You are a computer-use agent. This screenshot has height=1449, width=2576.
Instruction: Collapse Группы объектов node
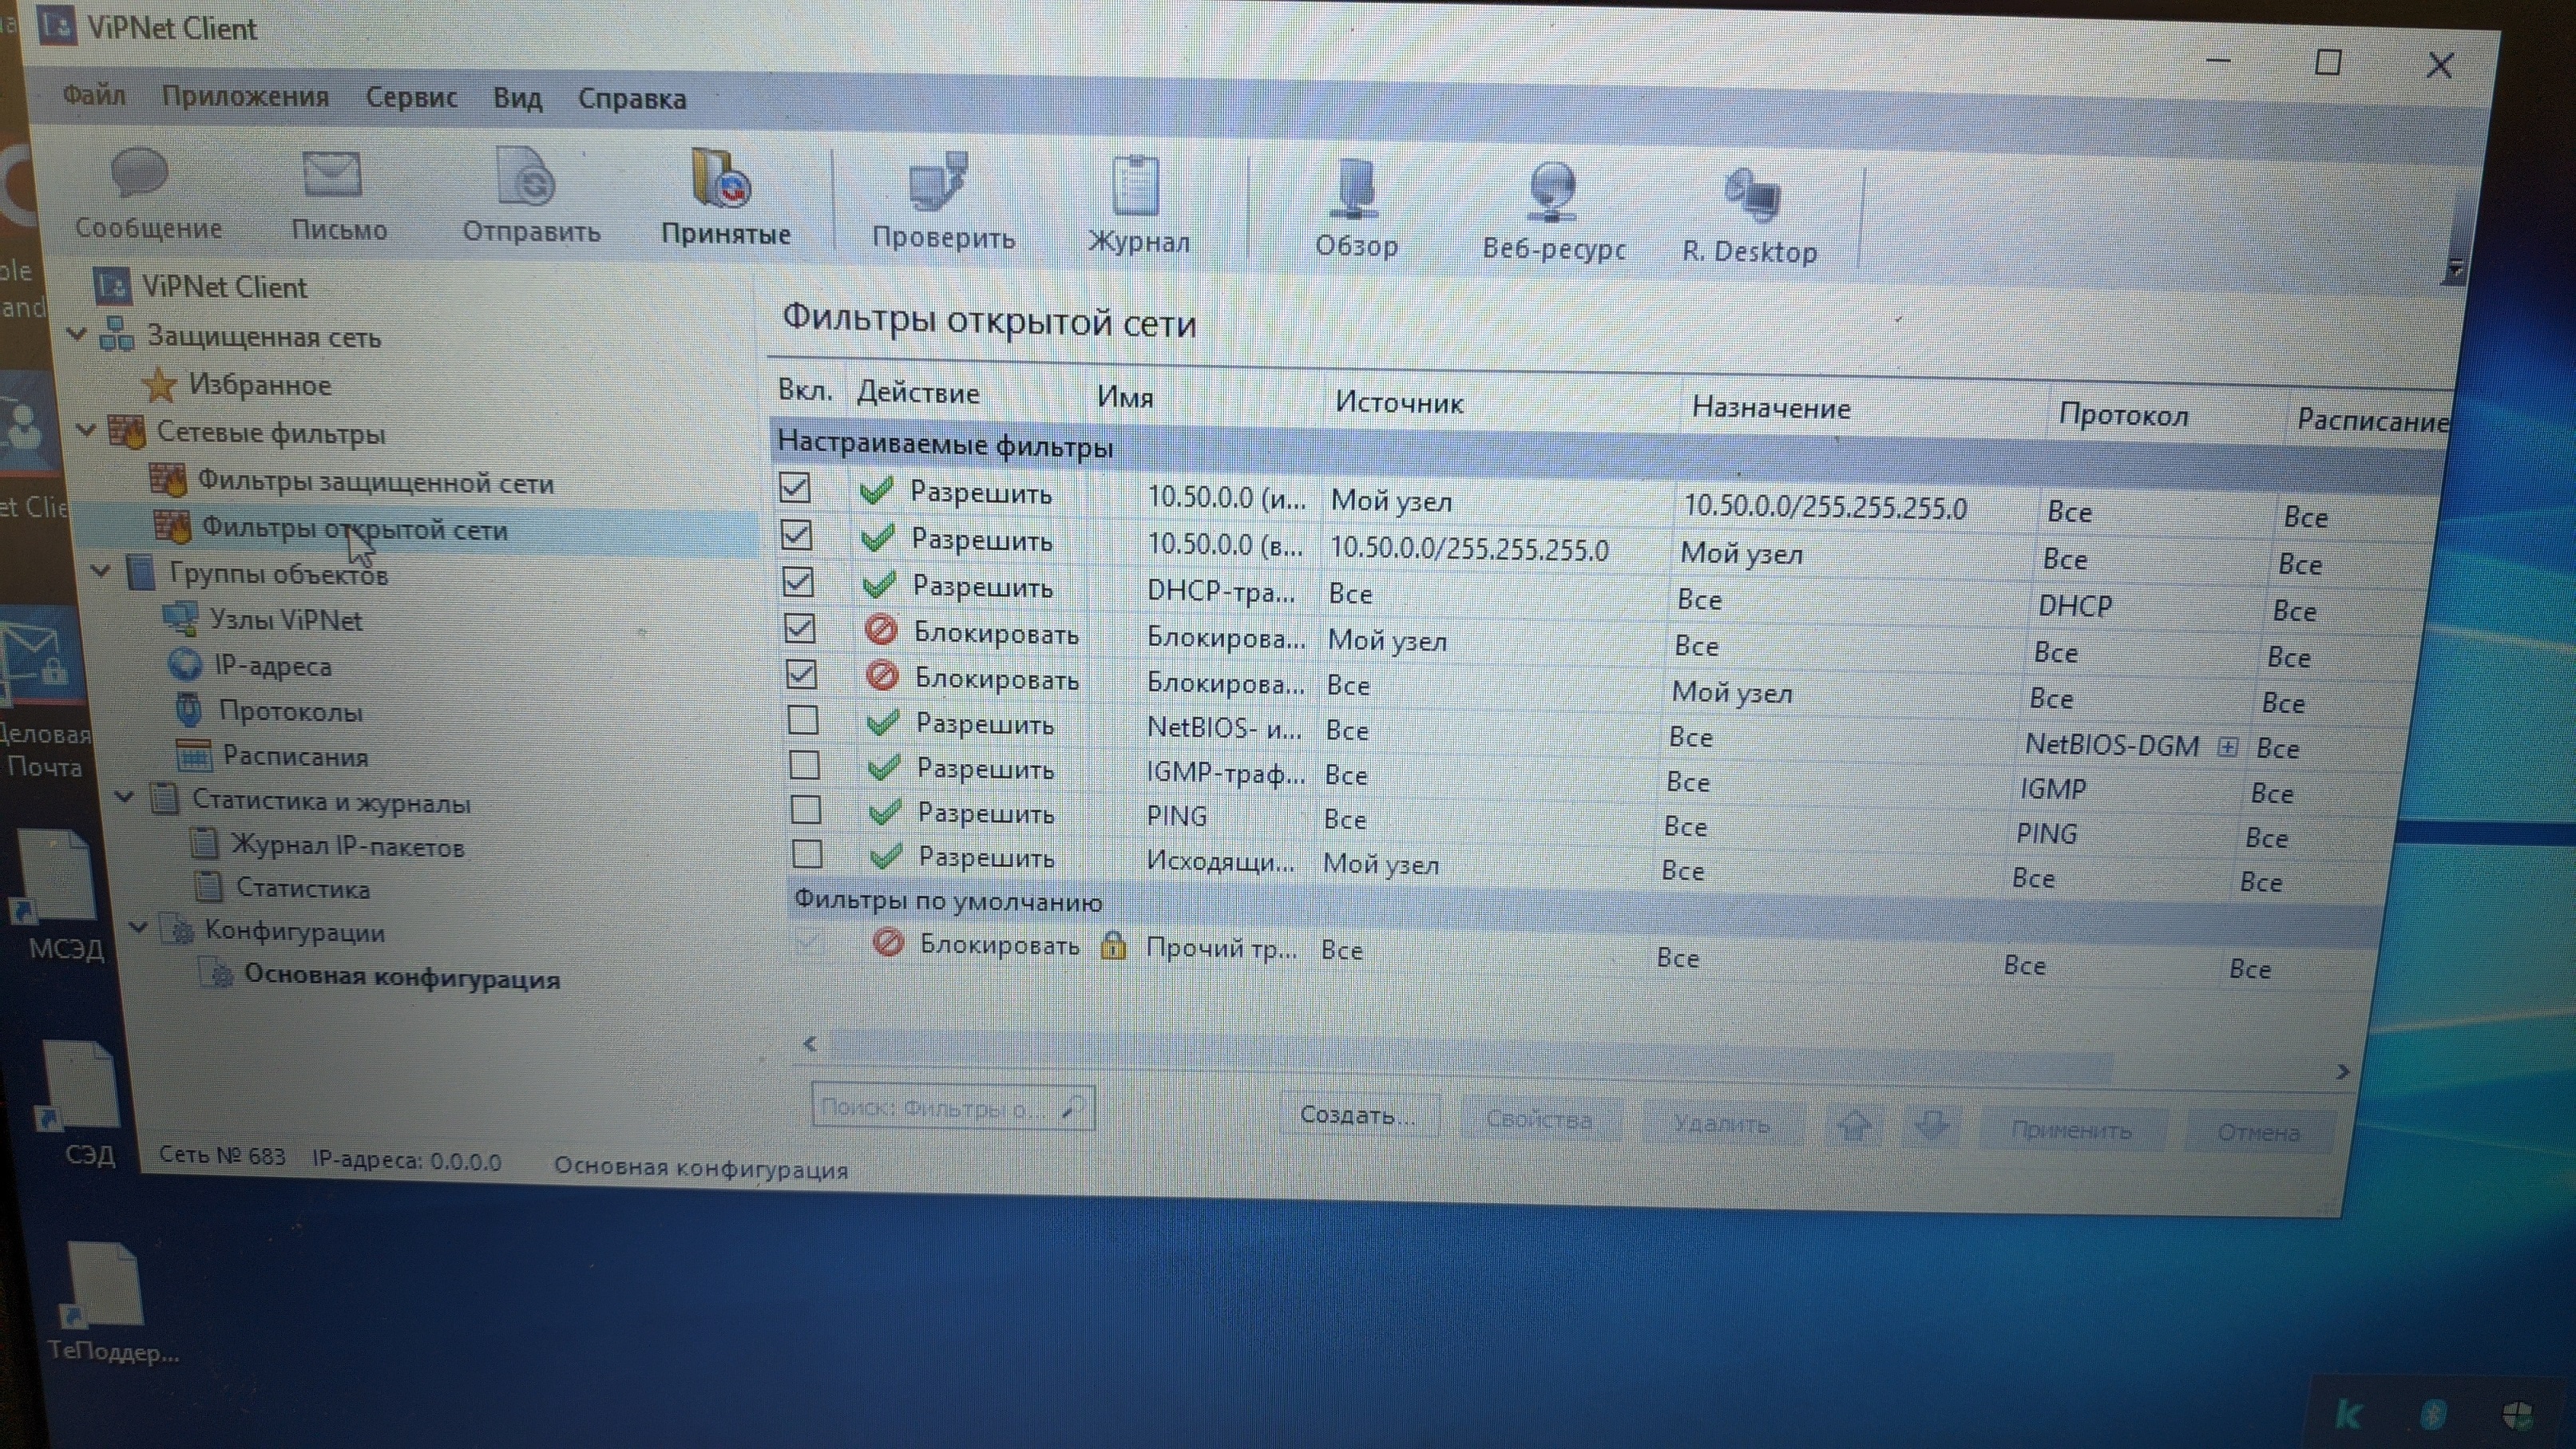[x=101, y=572]
